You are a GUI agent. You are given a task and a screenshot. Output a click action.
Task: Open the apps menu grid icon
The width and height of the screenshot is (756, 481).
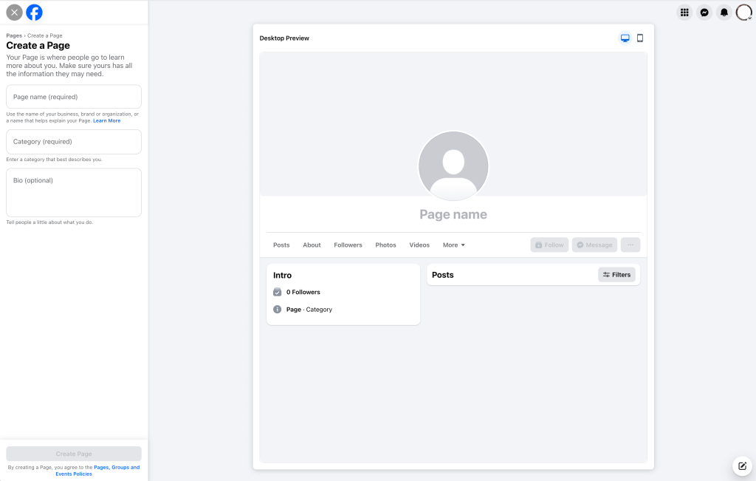[x=684, y=13]
